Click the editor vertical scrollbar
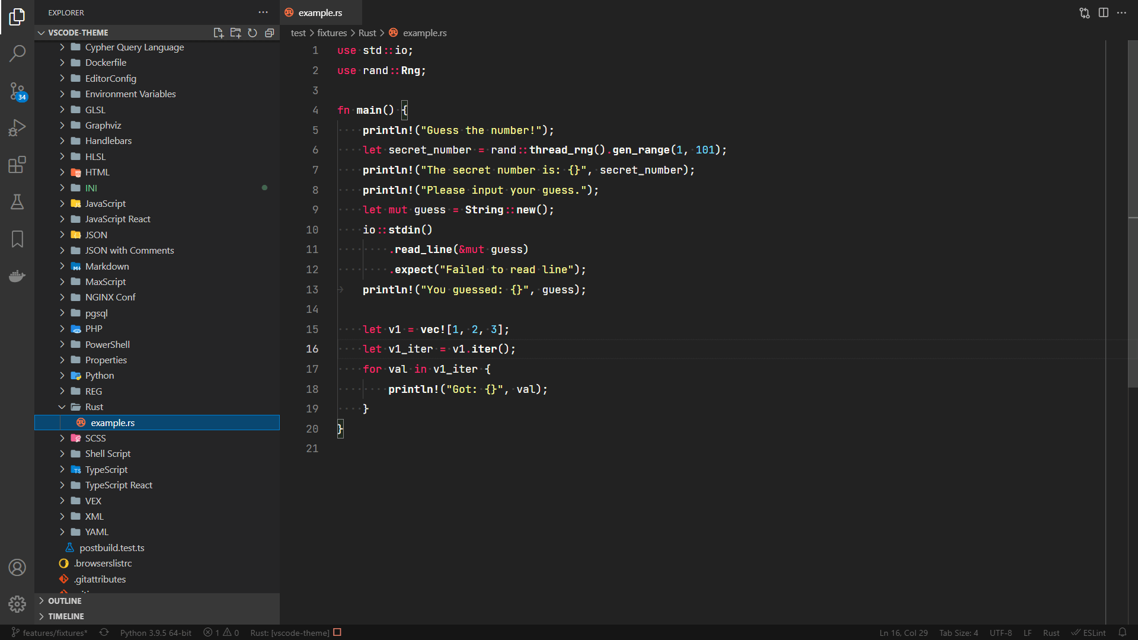Screen dimensions: 1138x640 (x=1132, y=213)
